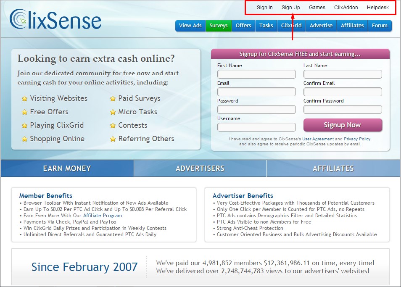Click the star beside Contests
The height and width of the screenshot is (287, 401).
point(113,126)
